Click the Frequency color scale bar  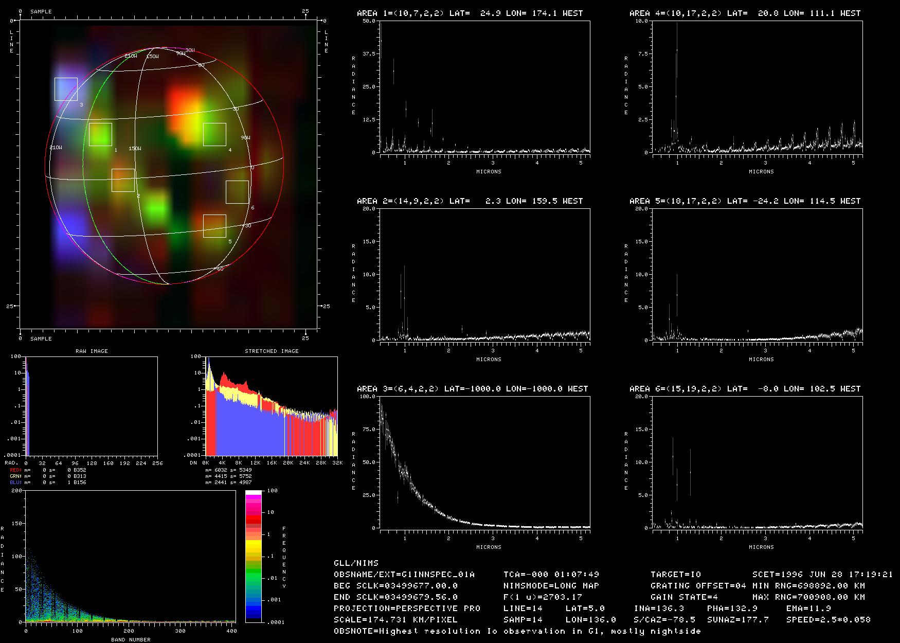coord(254,556)
